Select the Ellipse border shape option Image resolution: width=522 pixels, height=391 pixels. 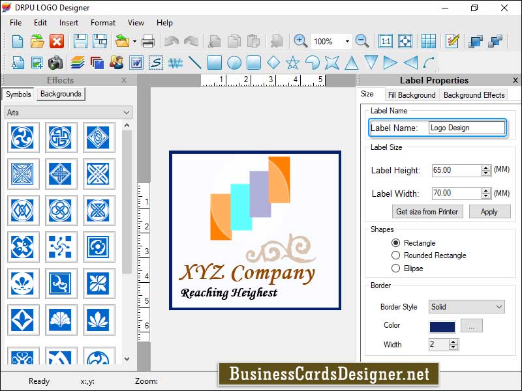pos(396,268)
